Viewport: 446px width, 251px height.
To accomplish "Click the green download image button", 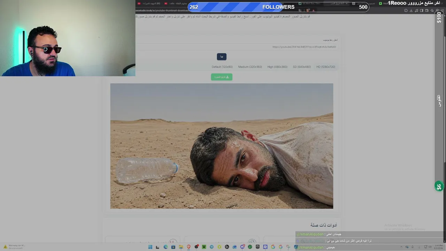I will [x=222, y=77].
